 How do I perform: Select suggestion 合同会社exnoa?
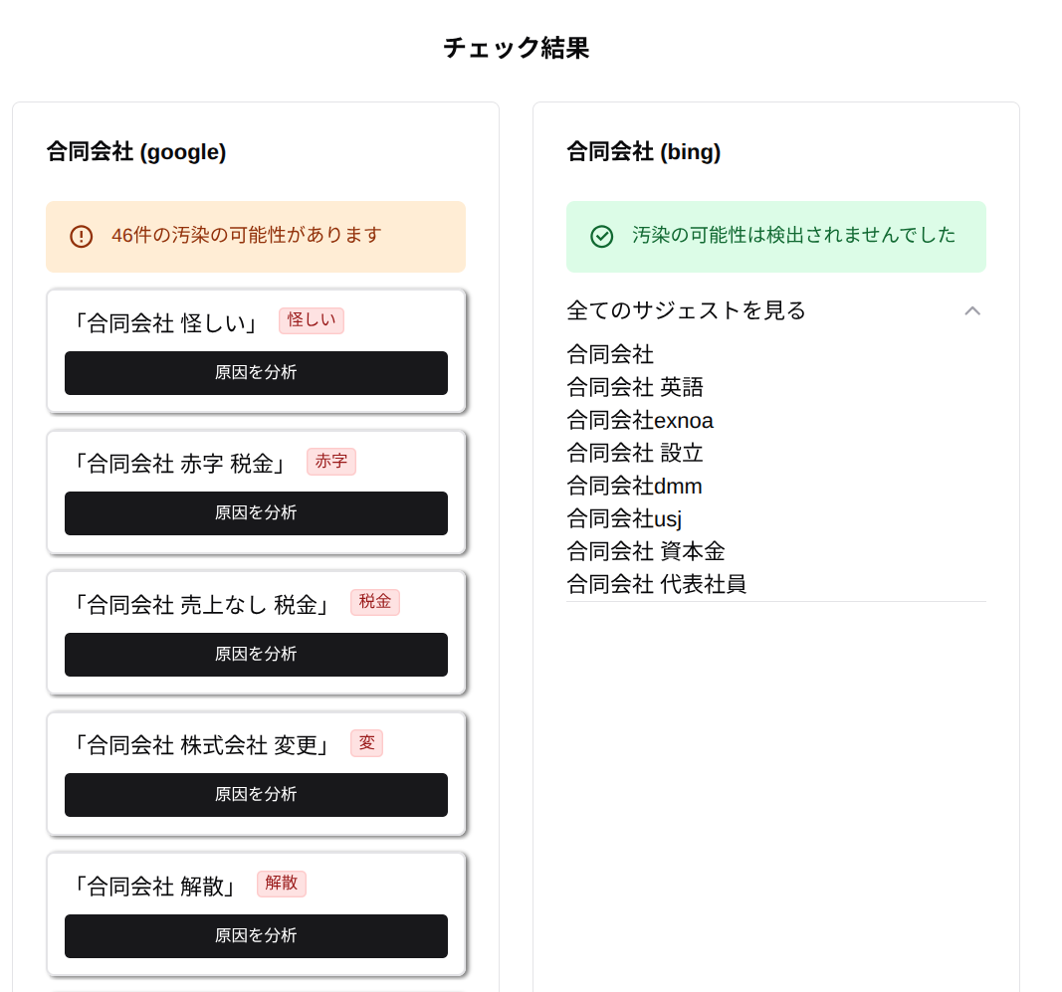click(639, 421)
